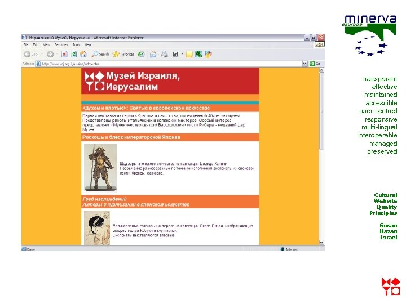Click 'Susan Hazan Israel' author text
Viewport: 406px width, 304px height.
pyautogui.click(x=389, y=231)
